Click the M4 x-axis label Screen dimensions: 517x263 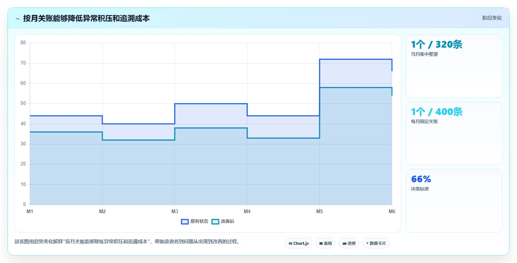[x=247, y=211]
